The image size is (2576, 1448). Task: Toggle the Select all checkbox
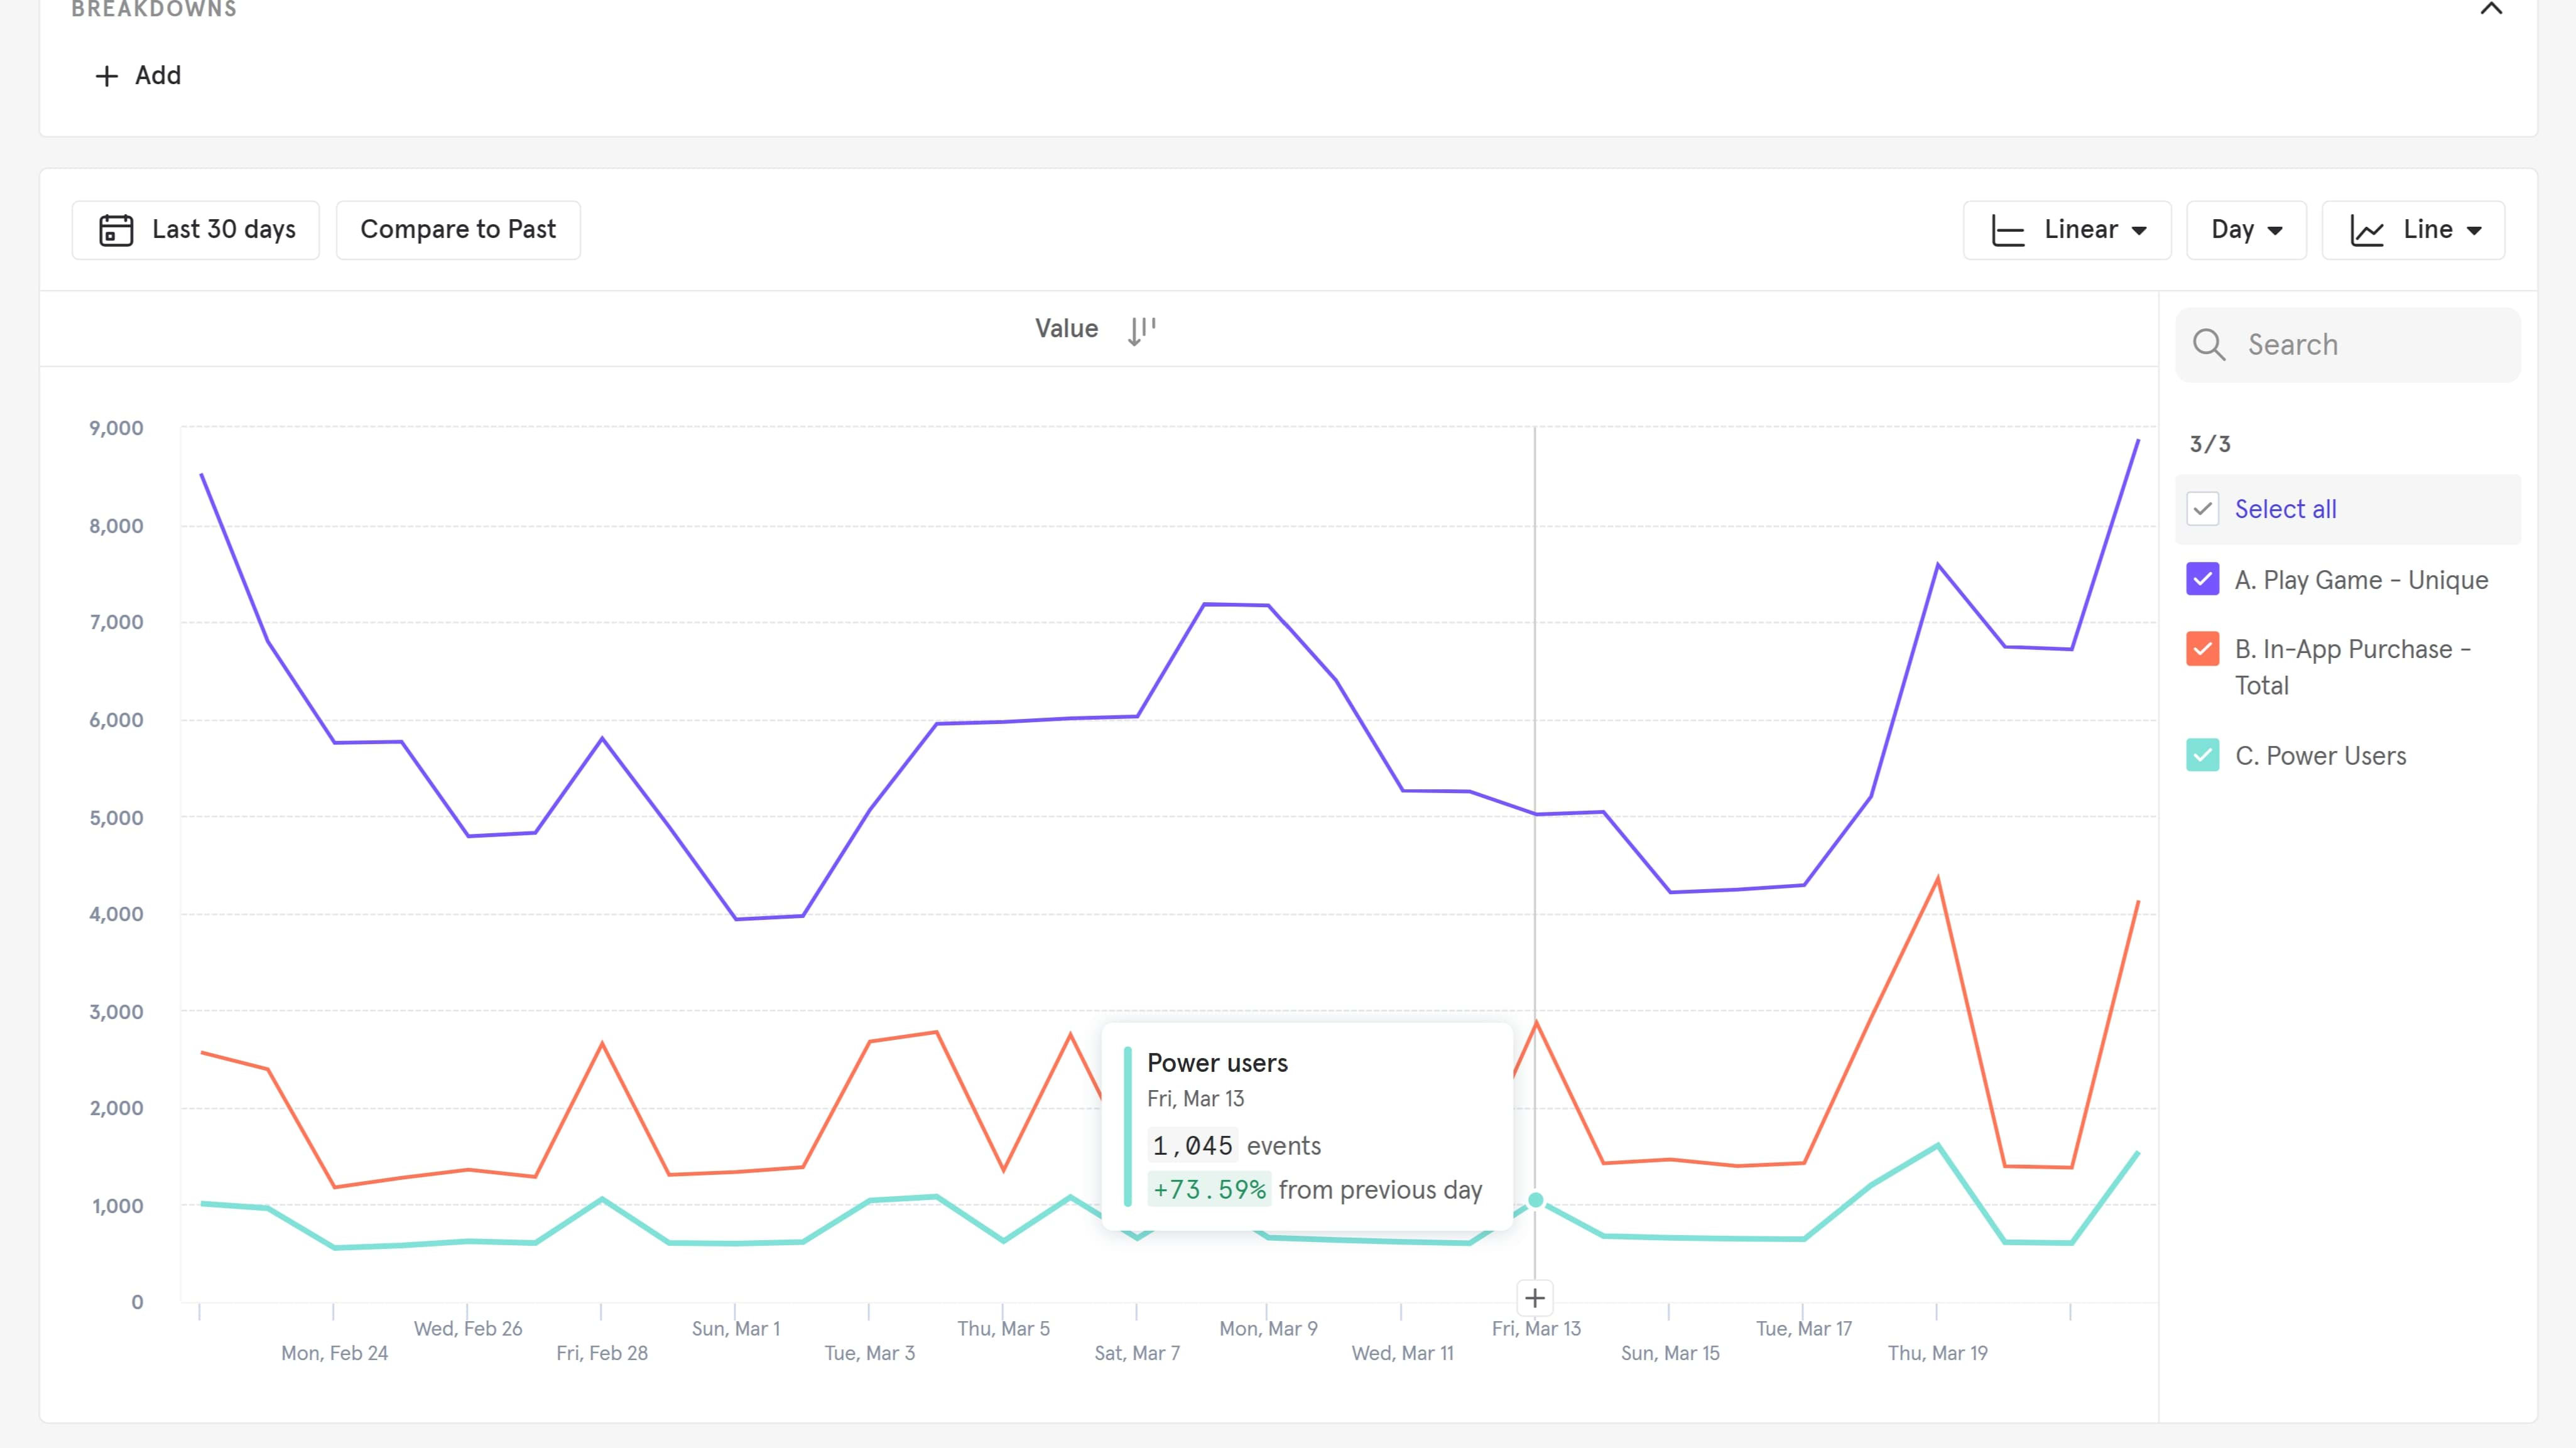(x=2203, y=509)
